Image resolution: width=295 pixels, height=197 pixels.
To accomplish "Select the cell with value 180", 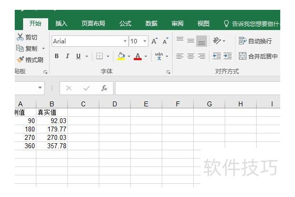I will (25, 129).
